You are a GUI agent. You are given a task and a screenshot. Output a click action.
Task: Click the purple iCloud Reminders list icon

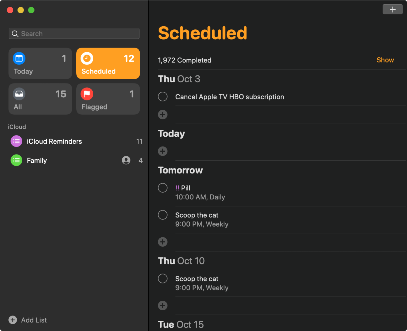[16, 141]
